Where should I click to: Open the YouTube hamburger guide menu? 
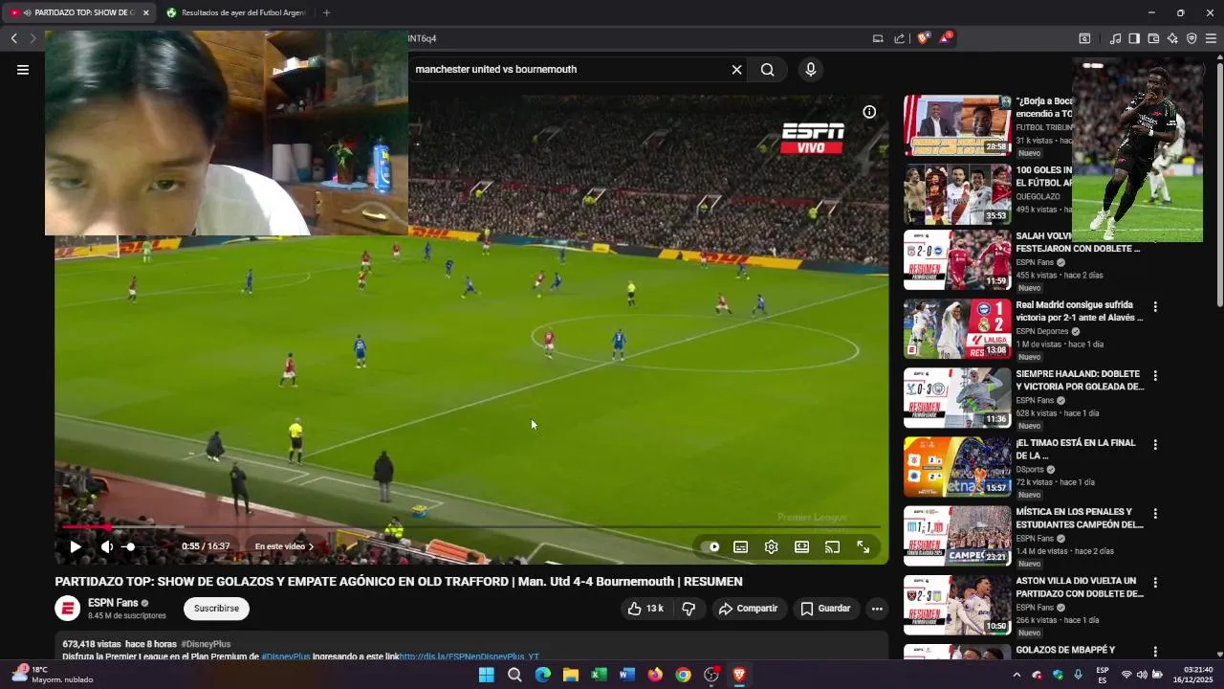click(x=23, y=69)
